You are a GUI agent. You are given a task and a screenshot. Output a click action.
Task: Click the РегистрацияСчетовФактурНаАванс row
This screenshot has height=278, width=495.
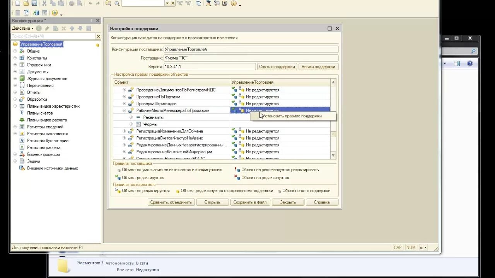[222, 138]
